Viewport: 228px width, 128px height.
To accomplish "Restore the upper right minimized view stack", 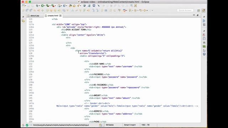I will (204, 17).
